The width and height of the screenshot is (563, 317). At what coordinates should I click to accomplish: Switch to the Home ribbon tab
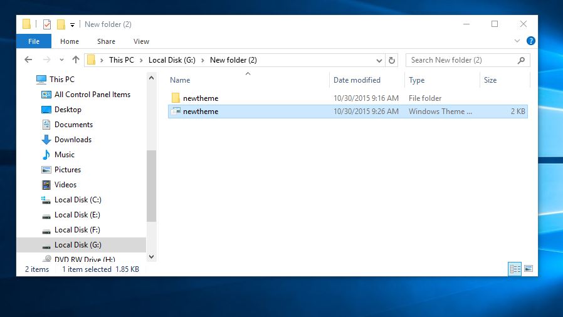pyautogui.click(x=70, y=41)
